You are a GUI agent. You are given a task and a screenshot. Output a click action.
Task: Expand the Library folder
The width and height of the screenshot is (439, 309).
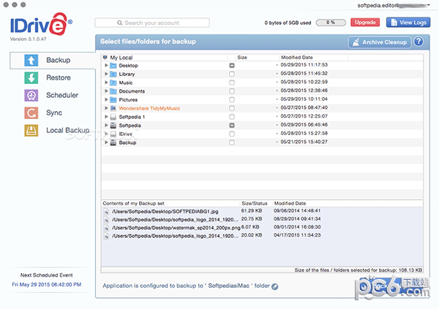[x=106, y=74]
